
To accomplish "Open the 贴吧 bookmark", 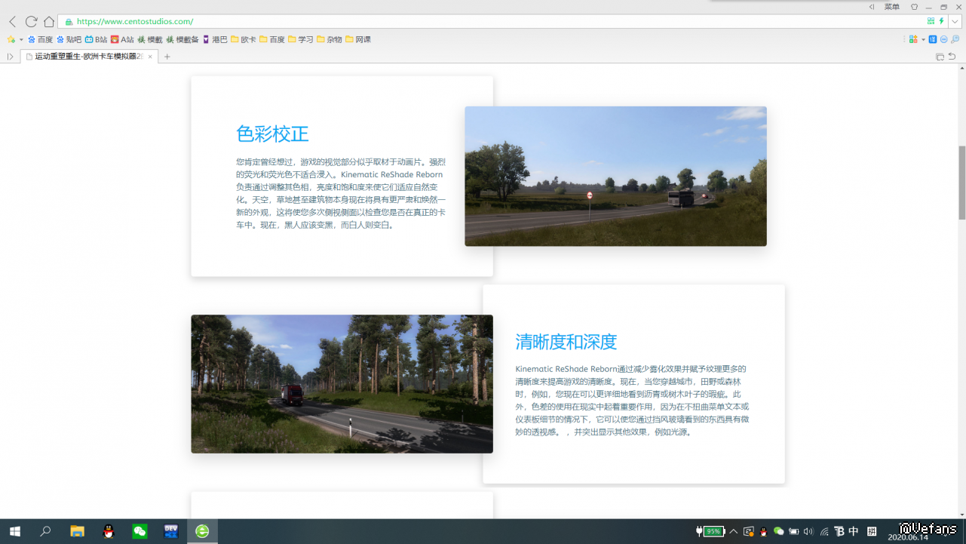I will (69, 39).
